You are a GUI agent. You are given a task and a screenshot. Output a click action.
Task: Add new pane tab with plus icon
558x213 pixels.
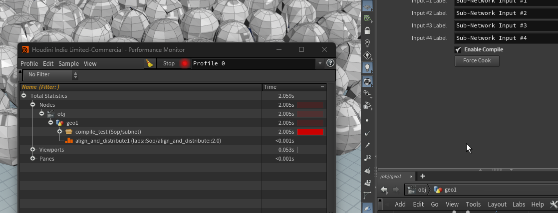(423, 176)
